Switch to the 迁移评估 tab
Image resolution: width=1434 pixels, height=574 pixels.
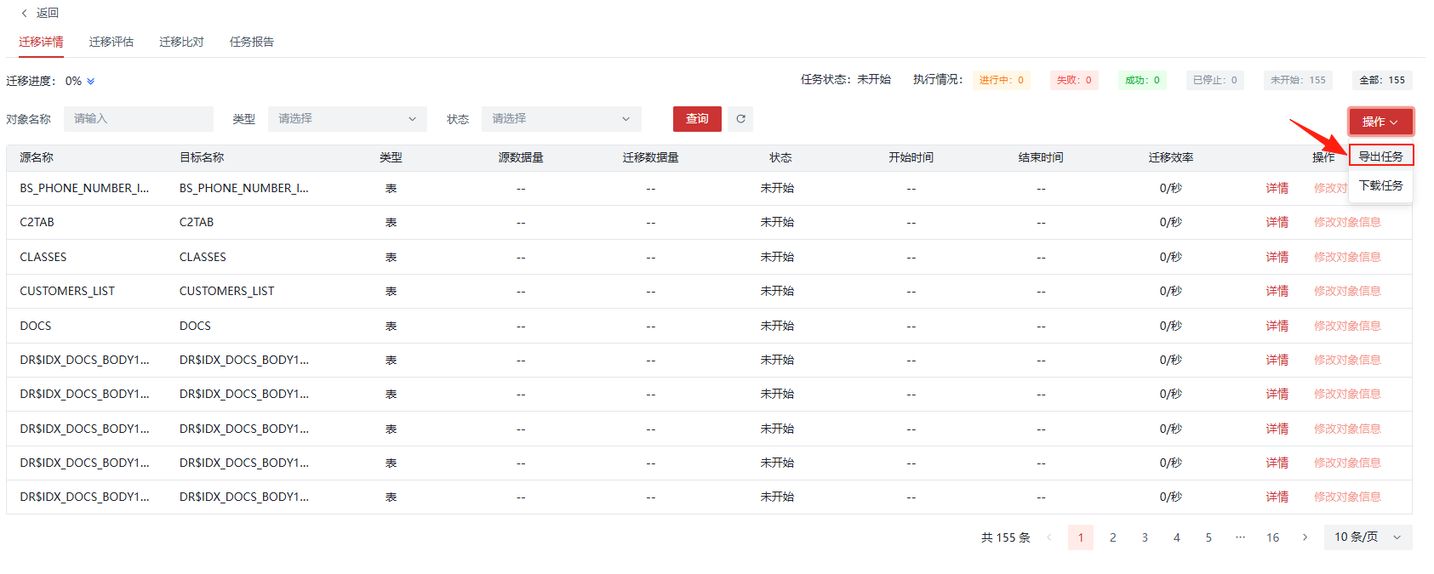click(x=111, y=42)
